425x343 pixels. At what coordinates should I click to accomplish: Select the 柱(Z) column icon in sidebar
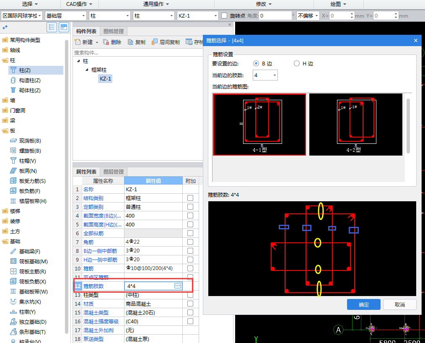click(13, 70)
